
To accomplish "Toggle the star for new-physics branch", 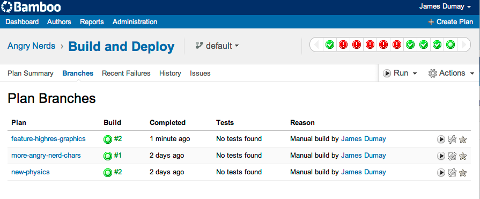I will click(x=463, y=173).
